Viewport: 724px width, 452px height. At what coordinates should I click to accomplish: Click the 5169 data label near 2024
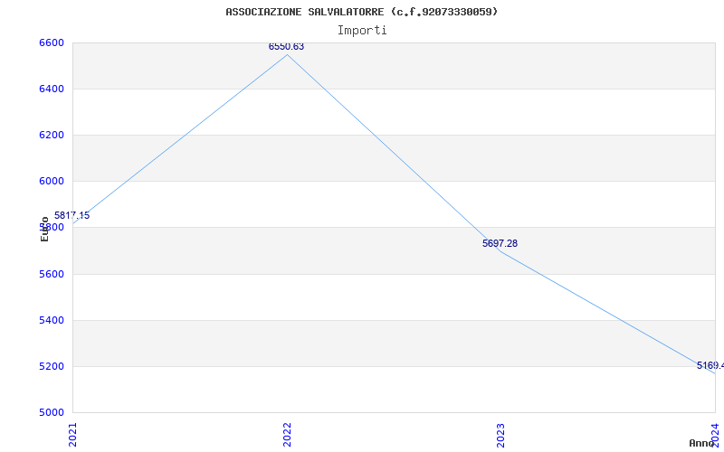click(x=710, y=366)
